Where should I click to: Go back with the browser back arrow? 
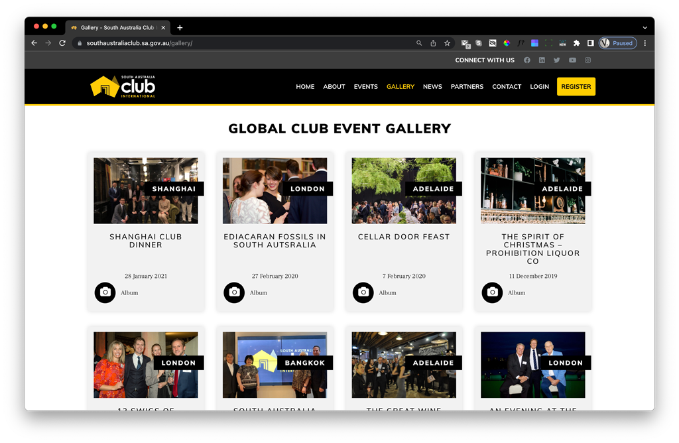click(x=34, y=43)
